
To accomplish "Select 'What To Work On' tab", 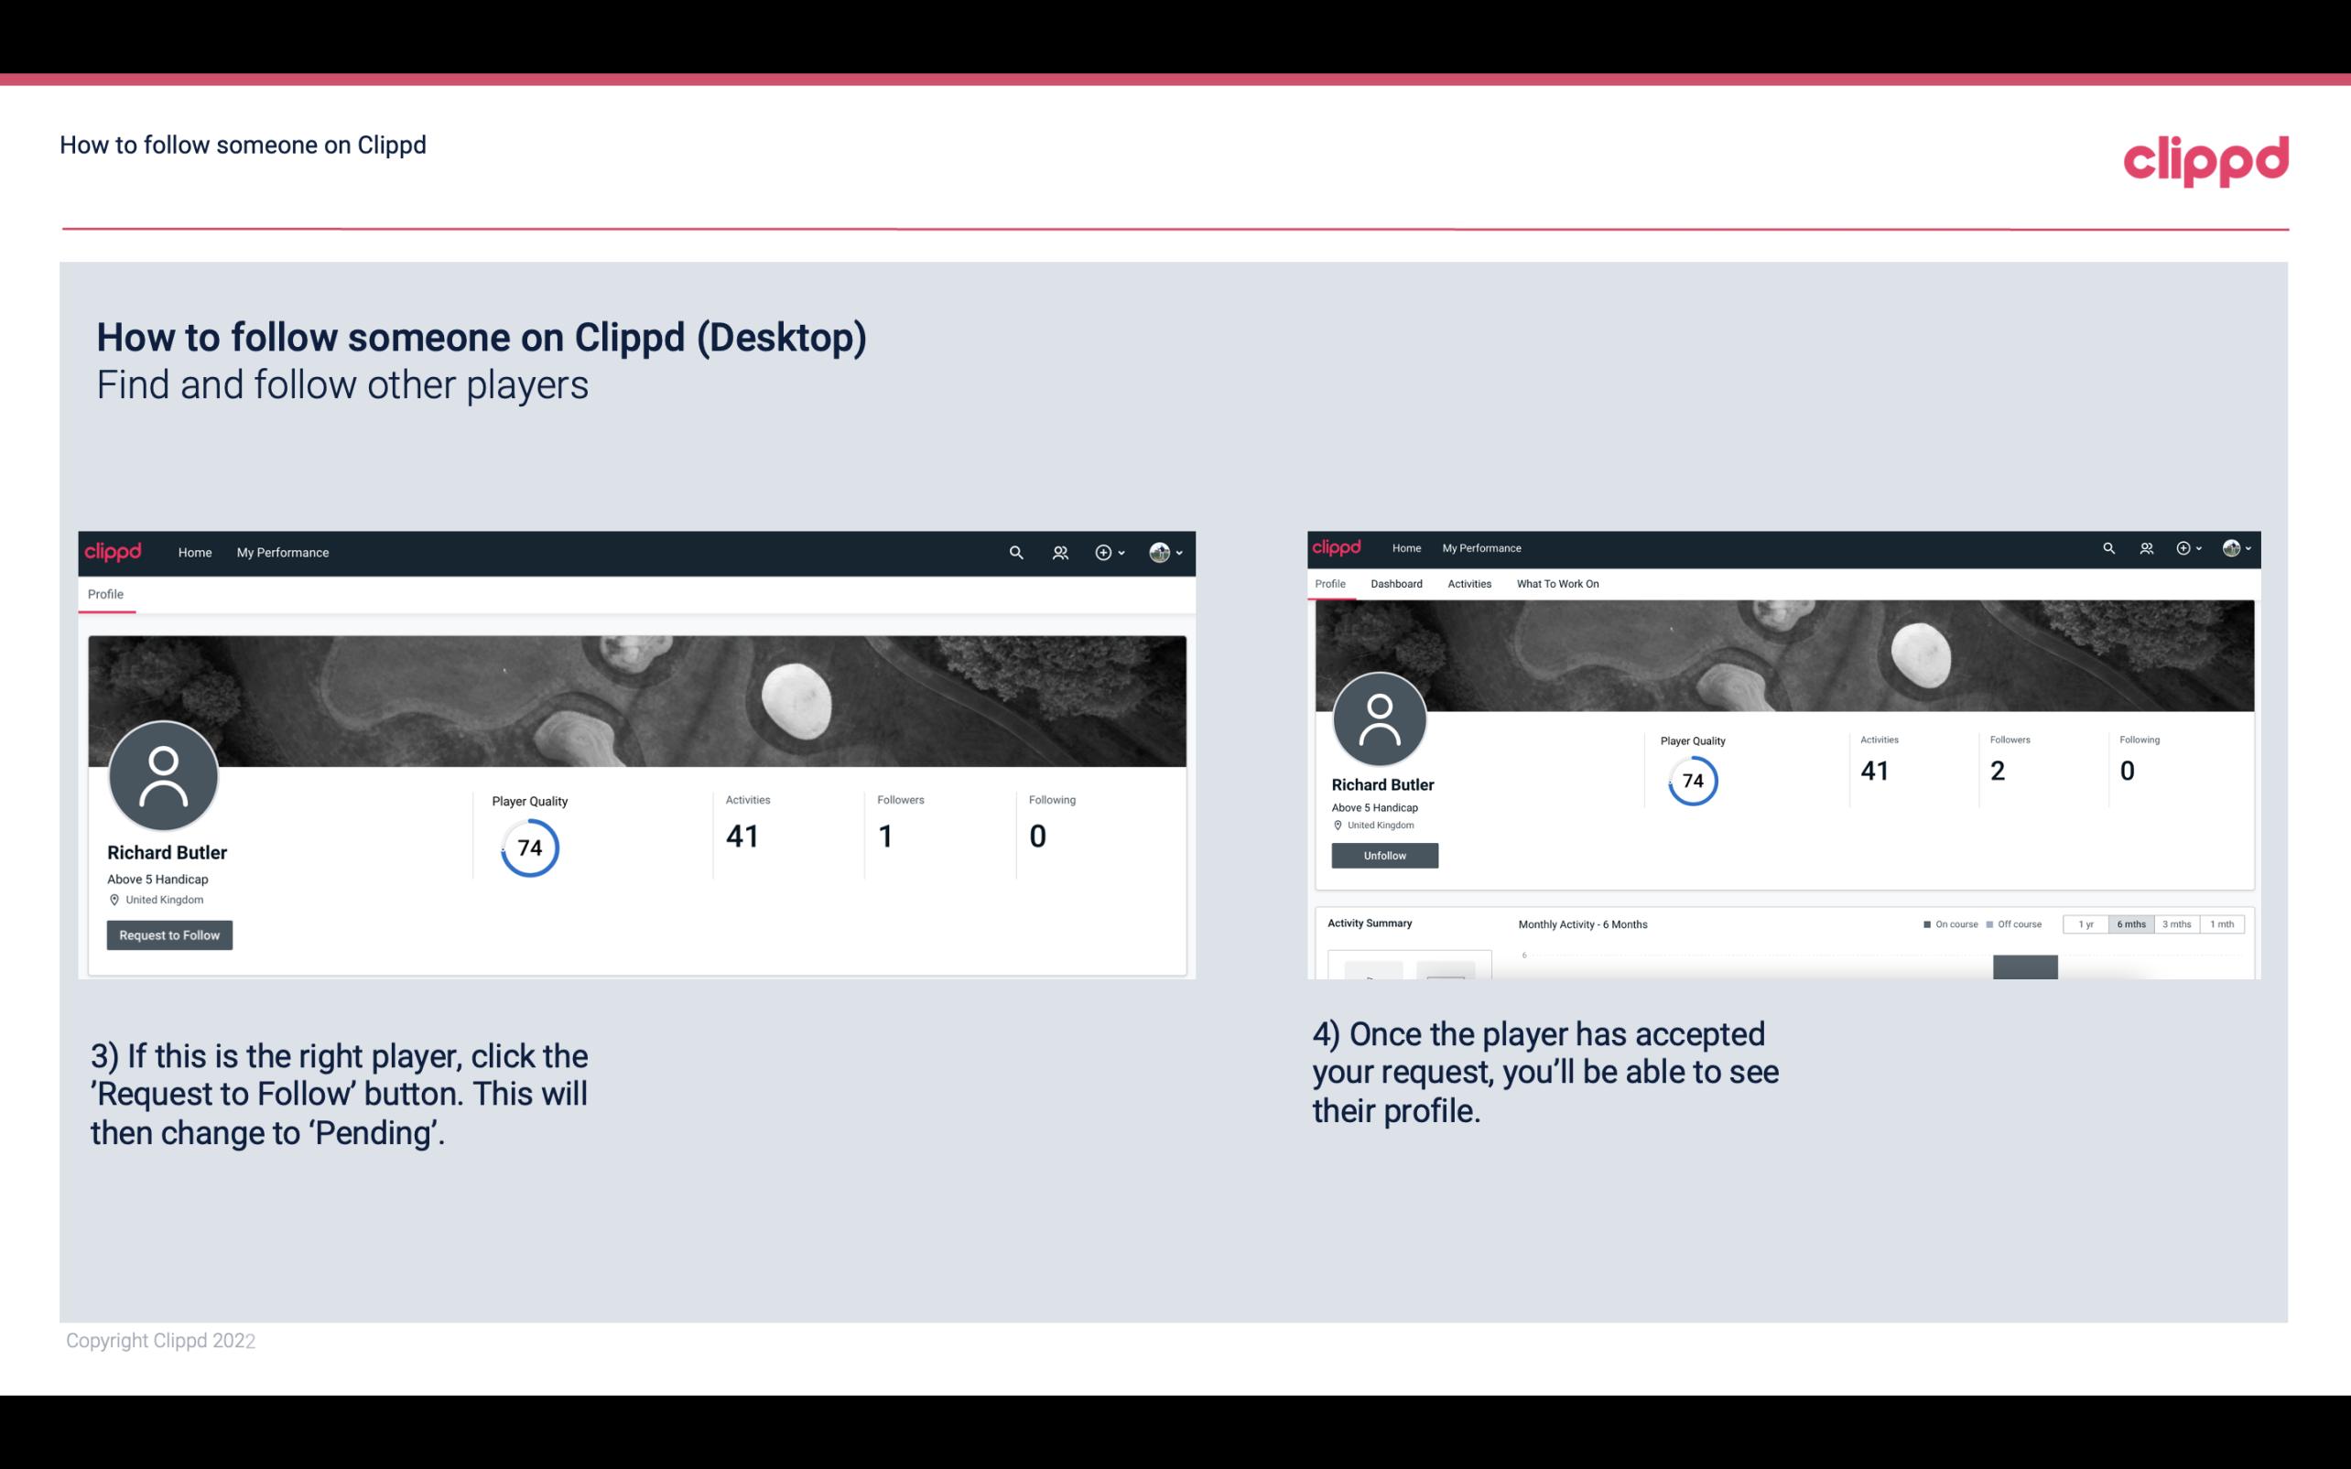I will coord(1555,584).
